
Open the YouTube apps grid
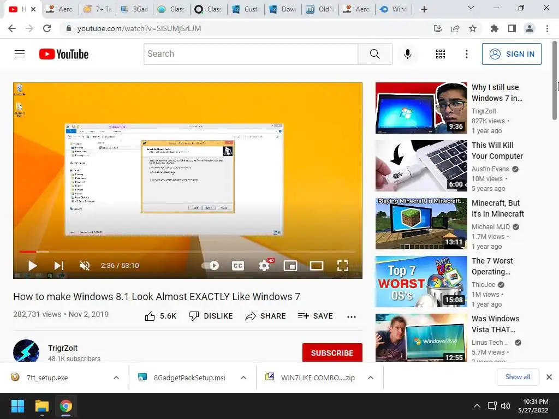tap(441, 54)
